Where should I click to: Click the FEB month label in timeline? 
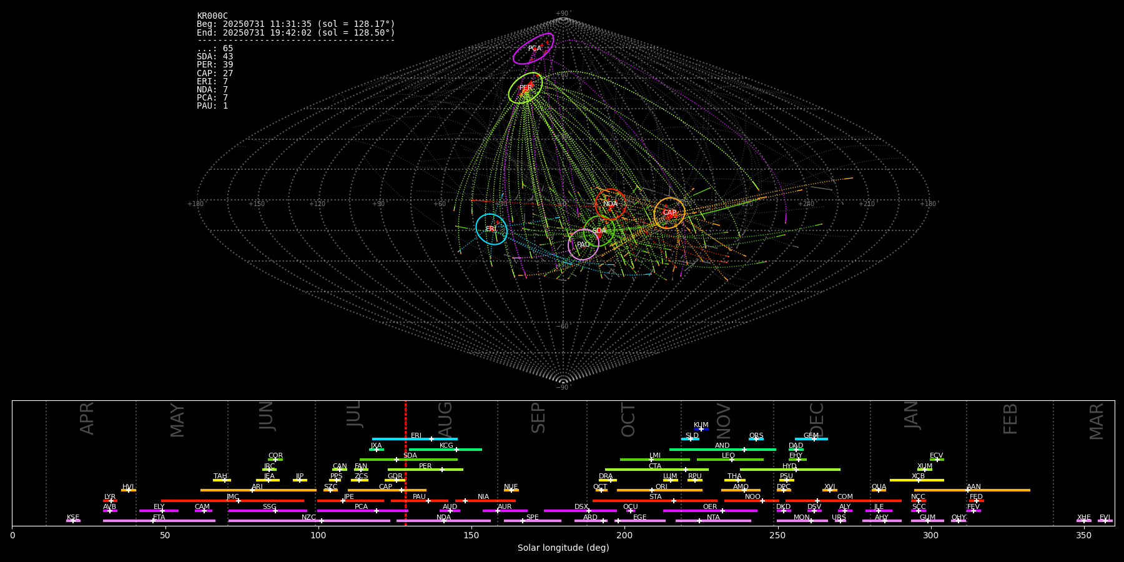pos(1010,419)
